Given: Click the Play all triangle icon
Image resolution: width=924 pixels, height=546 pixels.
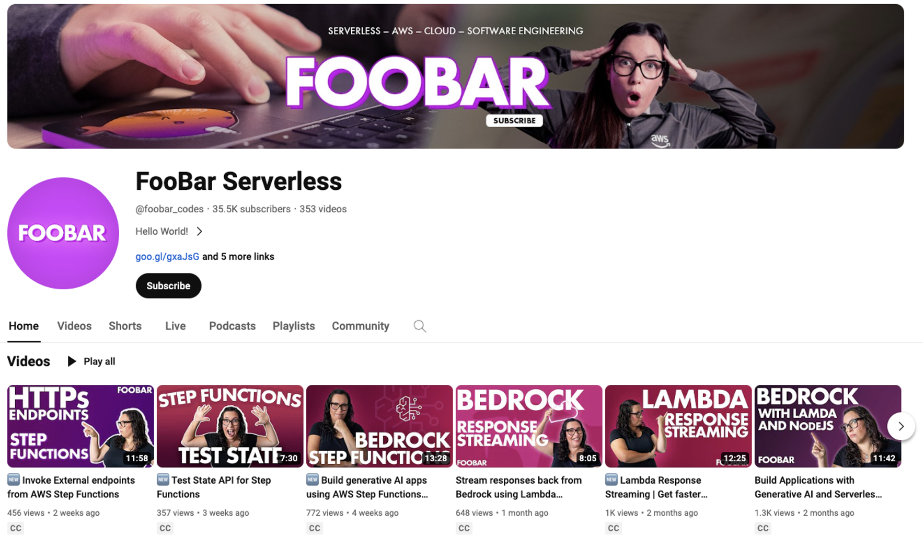Looking at the screenshot, I should (72, 361).
